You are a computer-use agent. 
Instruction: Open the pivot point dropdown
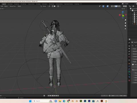(50, 6)
